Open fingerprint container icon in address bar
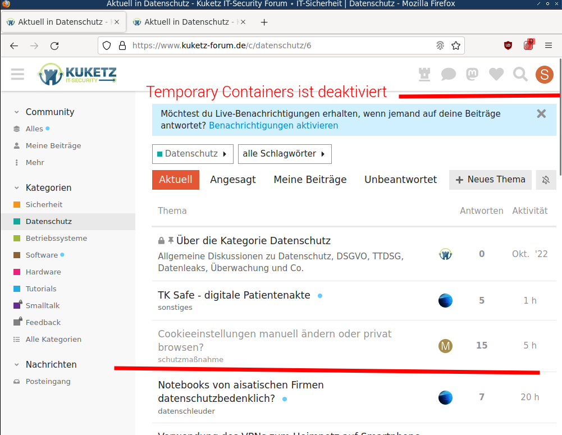Viewport: 562px width, 435px height. tap(440, 45)
